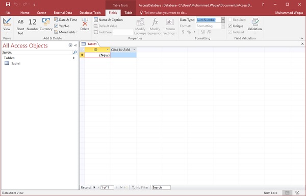The height and width of the screenshot is (196, 306).
Task: Expand the More Fields dropdown
Action: (x=66, y=32)
